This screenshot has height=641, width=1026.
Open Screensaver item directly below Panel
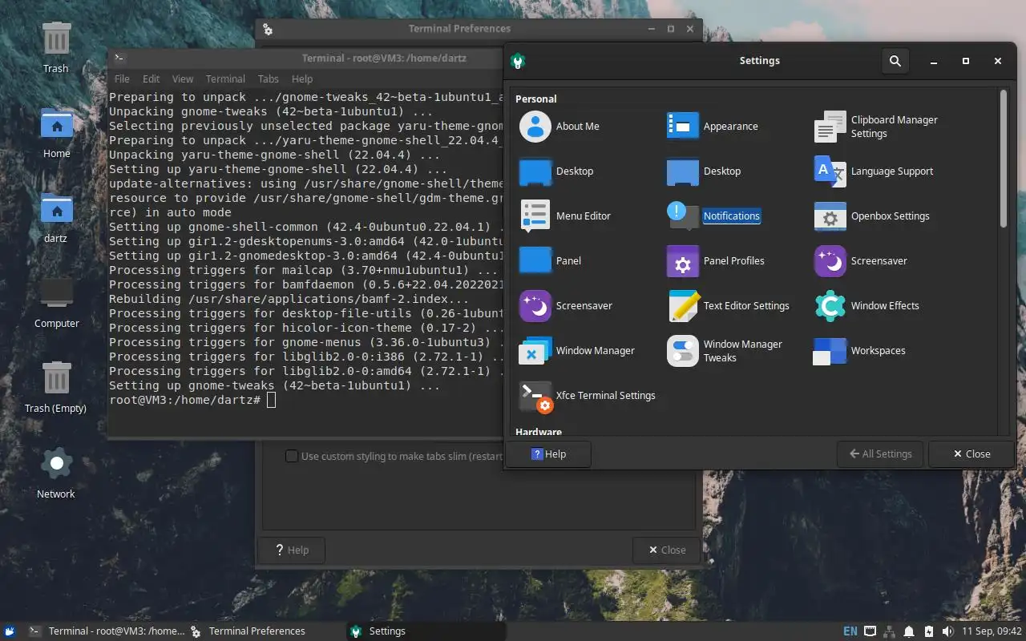(566, 306)
